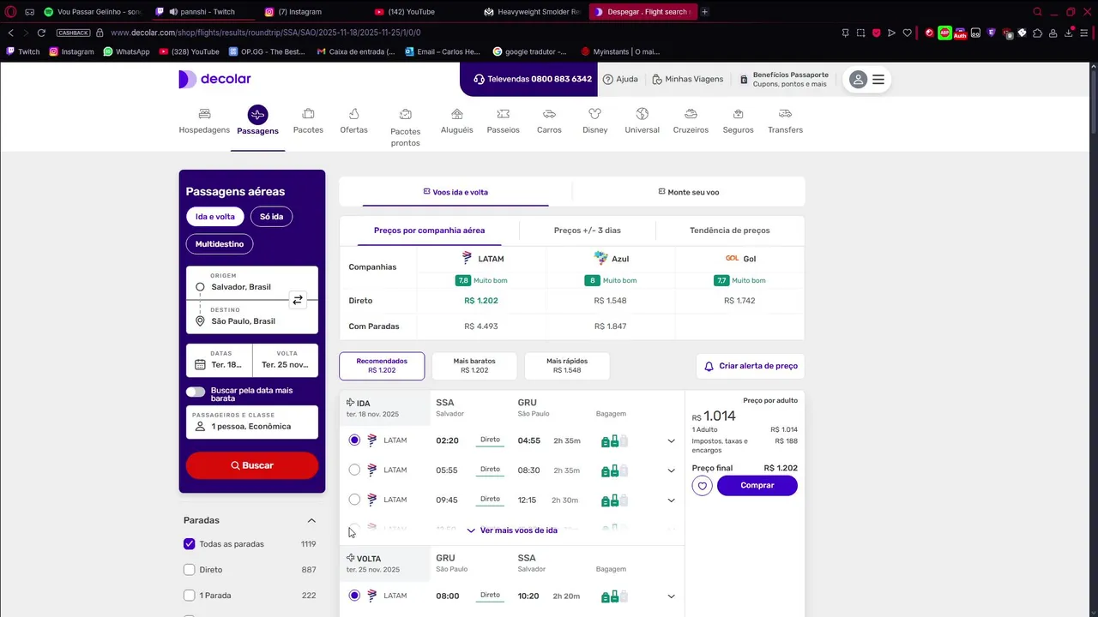1098x617 pixels.
Task: Open Minhas Viagens
Action: [x=687, y=79]
